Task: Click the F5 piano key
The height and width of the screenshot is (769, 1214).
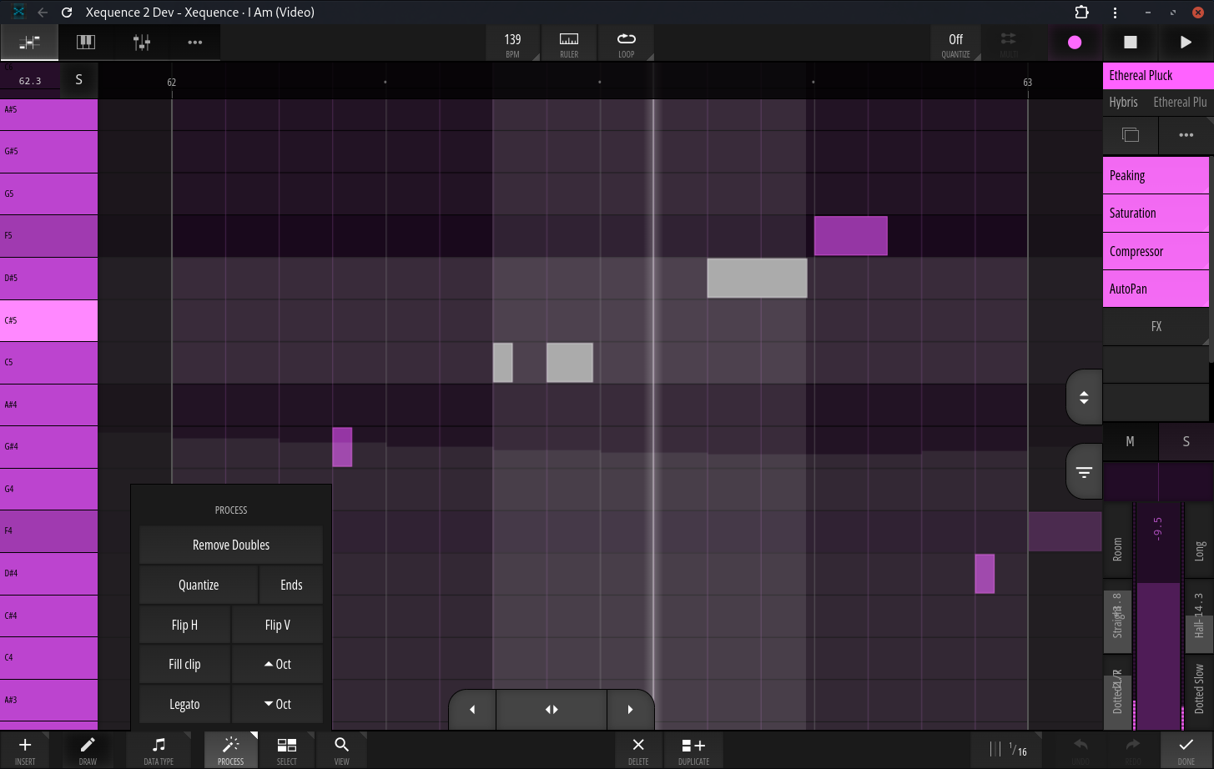Action: pyautogui.click(x=48, y=236)
